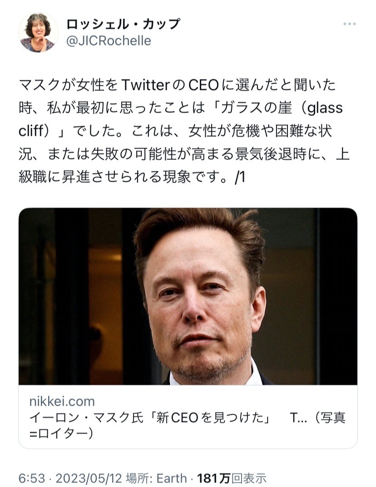Open the @JICRochelle handle link
The width and height of the screenshot is (376, 487).
click(x=108, y=41)
